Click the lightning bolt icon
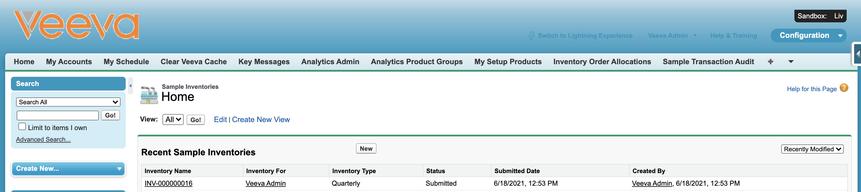The image size is (861, 192). (x=531, y=36)
